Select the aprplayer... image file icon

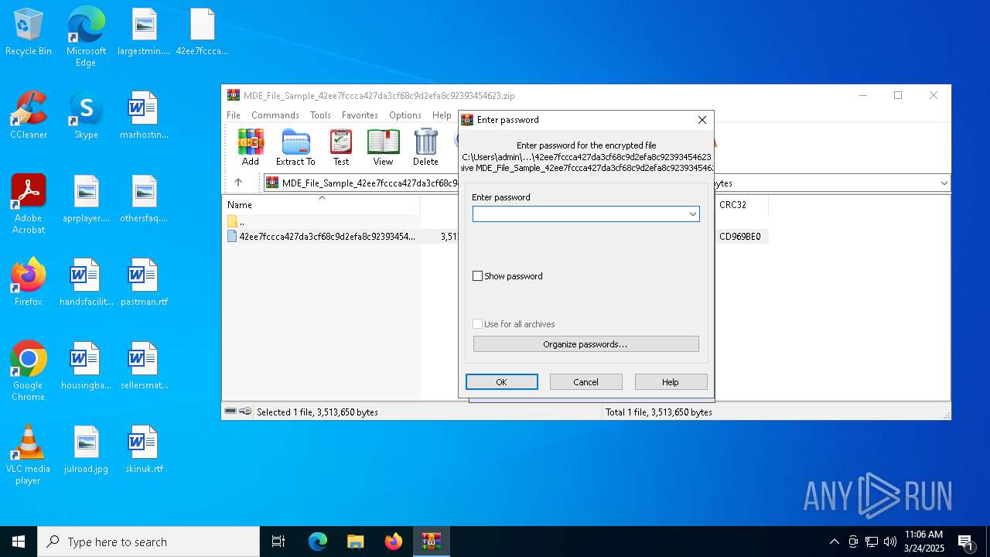(x=86, y=200)
